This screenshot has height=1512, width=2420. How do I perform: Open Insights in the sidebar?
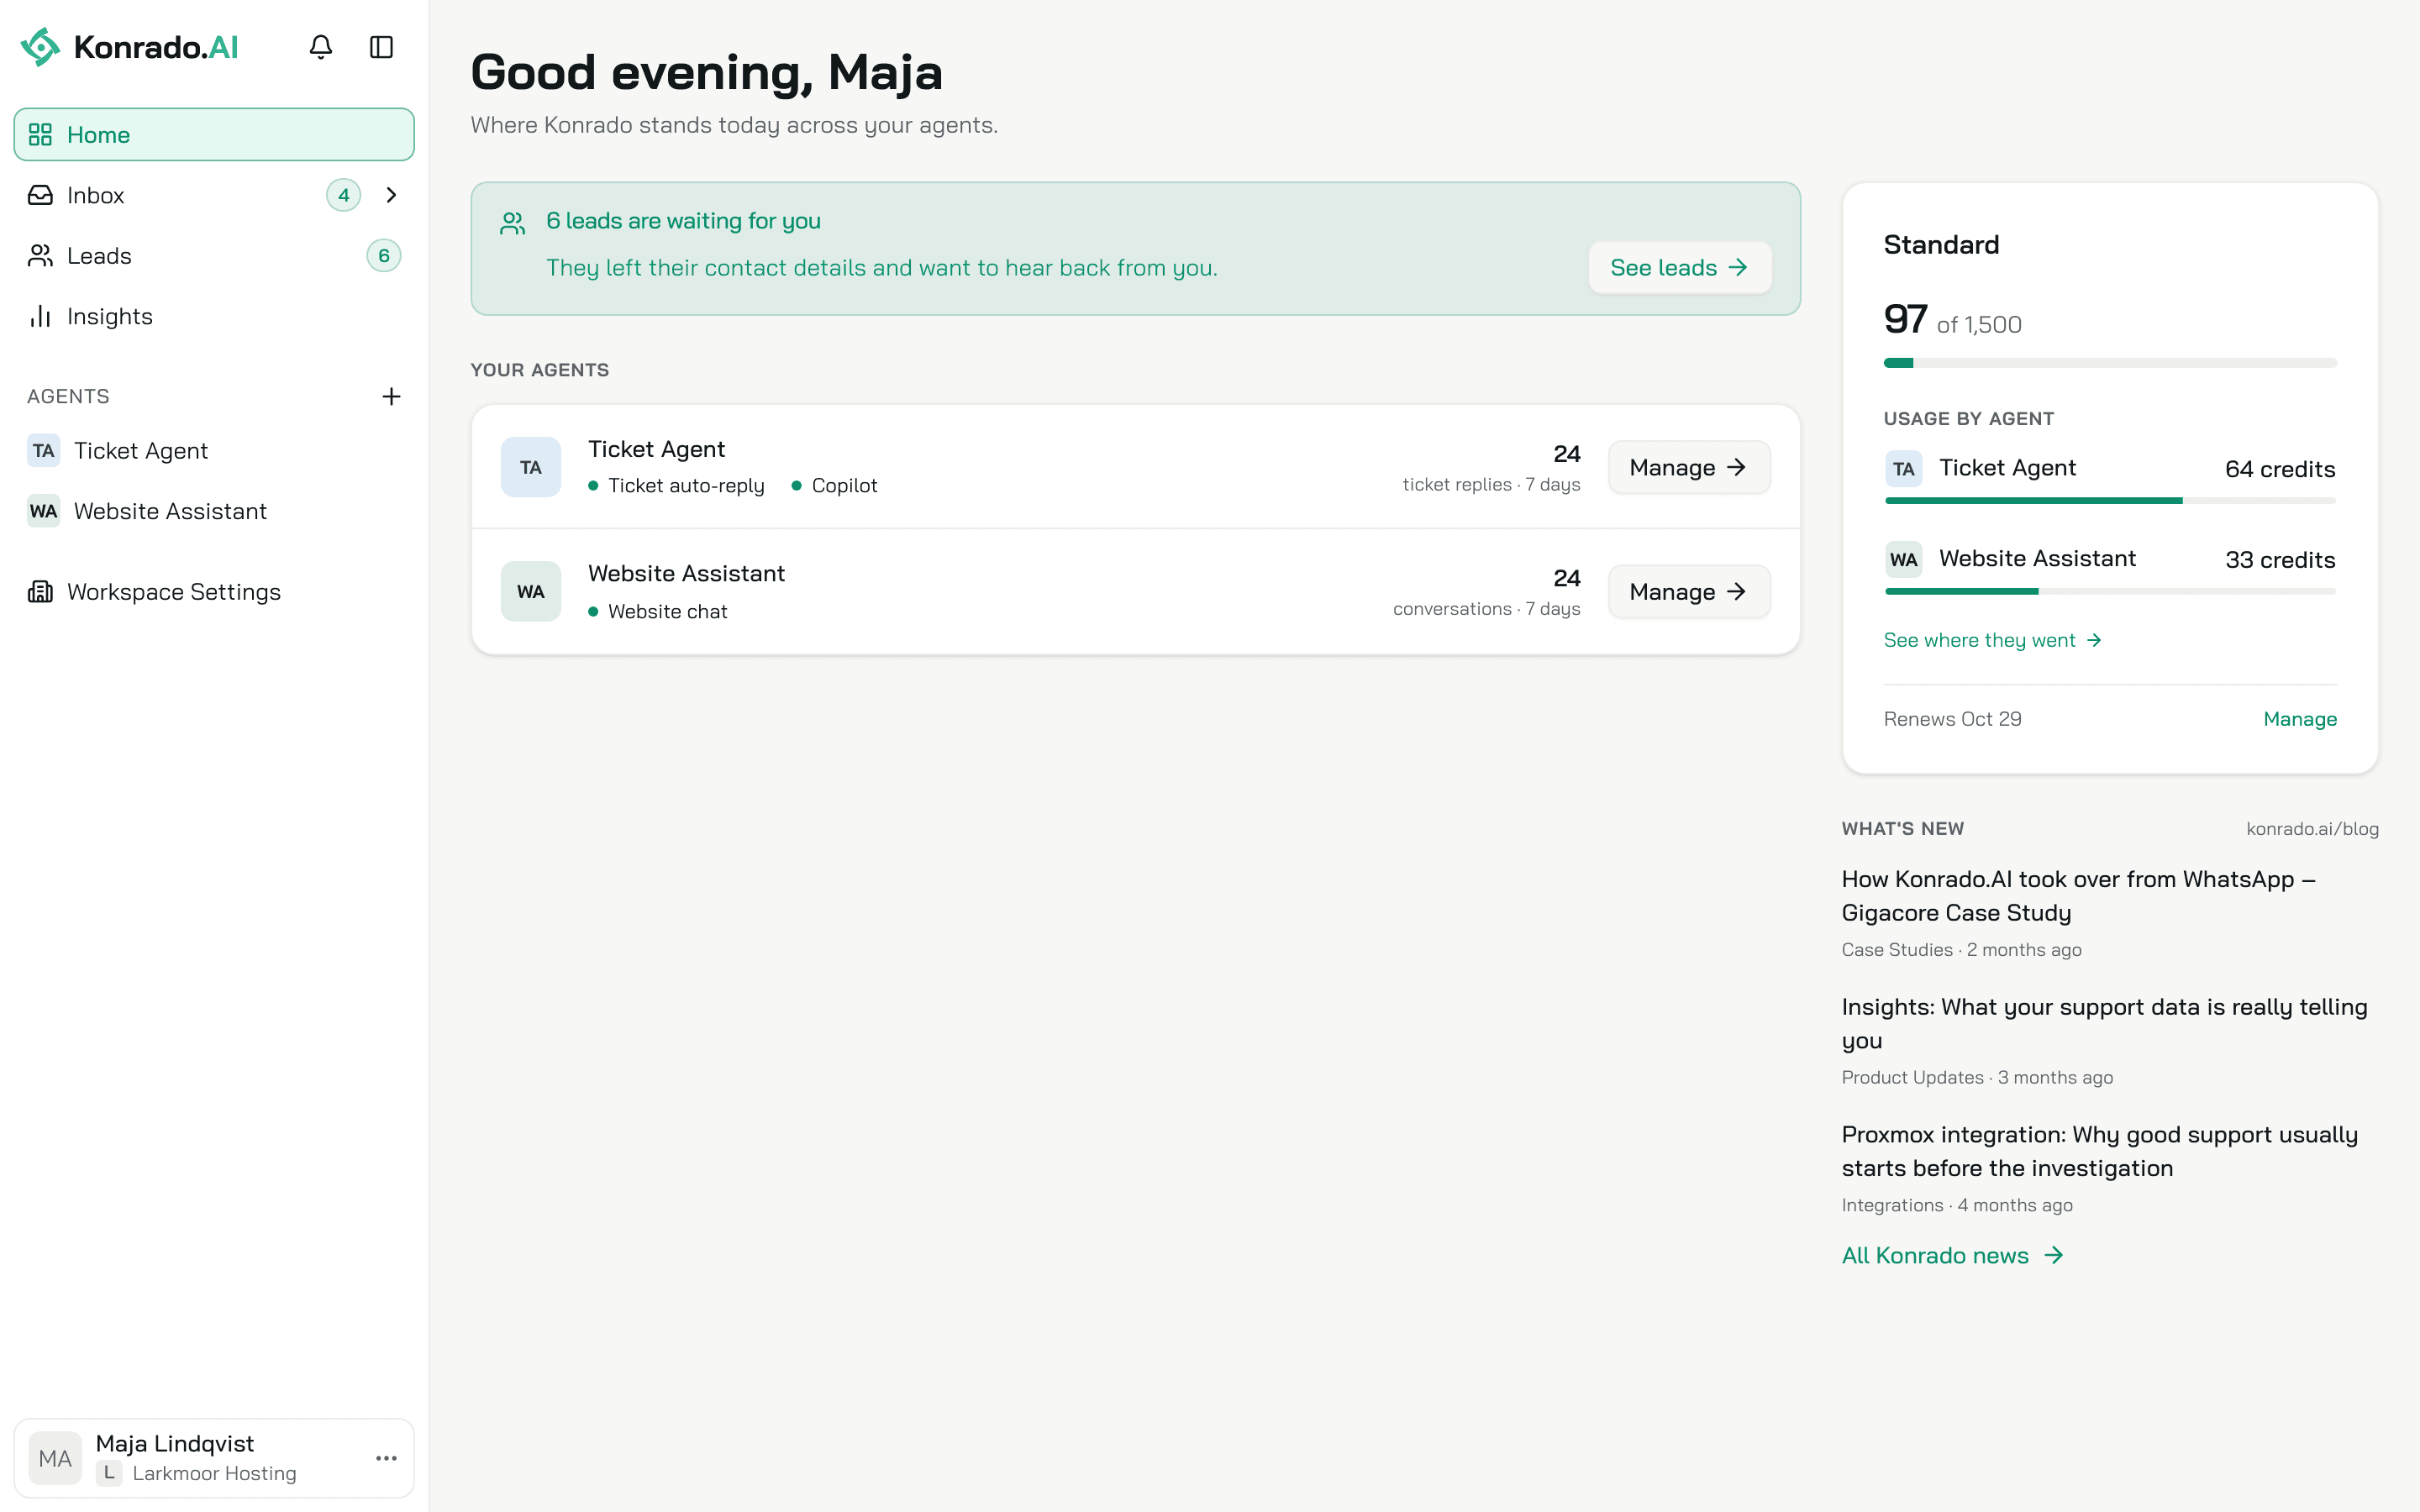tap(214, 316)
